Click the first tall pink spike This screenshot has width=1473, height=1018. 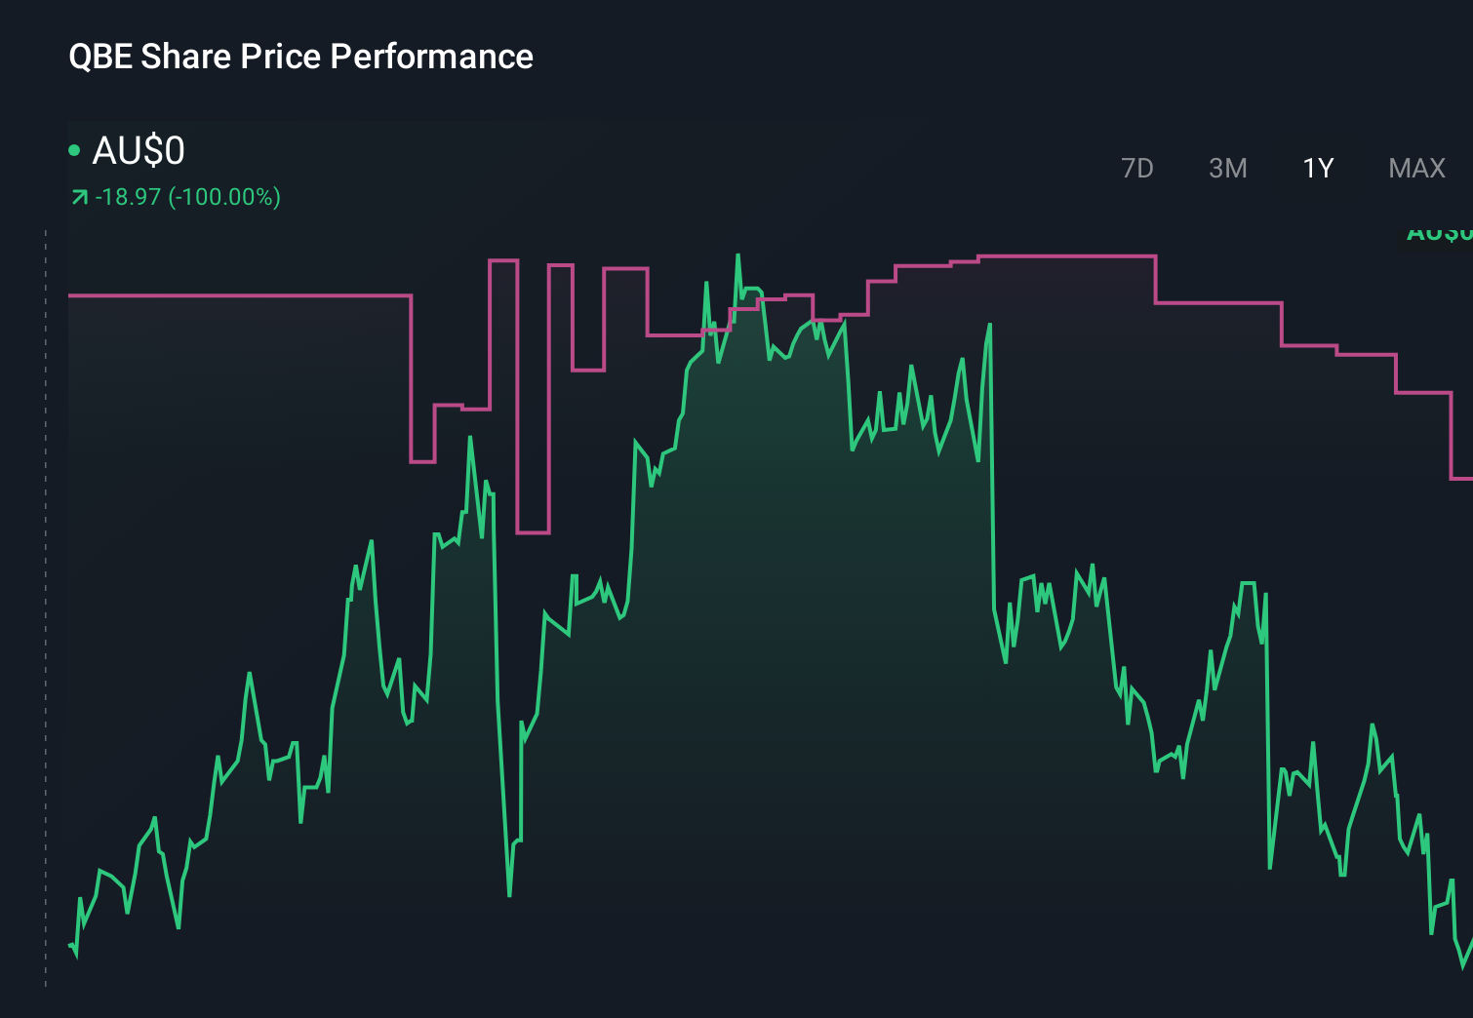point(502,260)
